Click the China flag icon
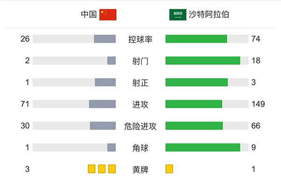This screenshot has width=281, height=179. (108, 14)
